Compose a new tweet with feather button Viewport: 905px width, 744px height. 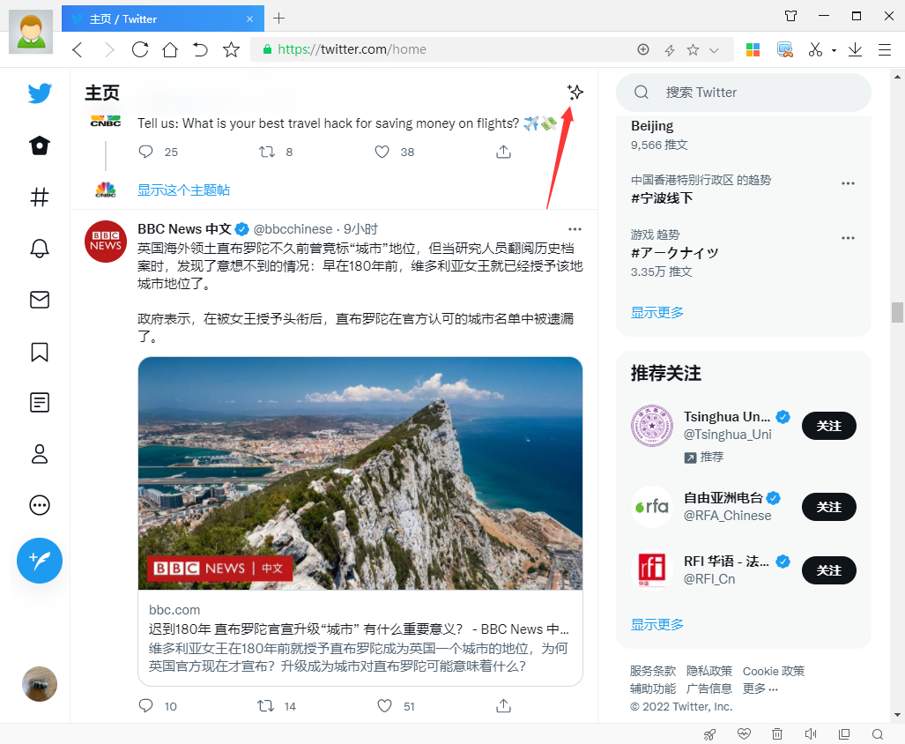pos(40,561)
